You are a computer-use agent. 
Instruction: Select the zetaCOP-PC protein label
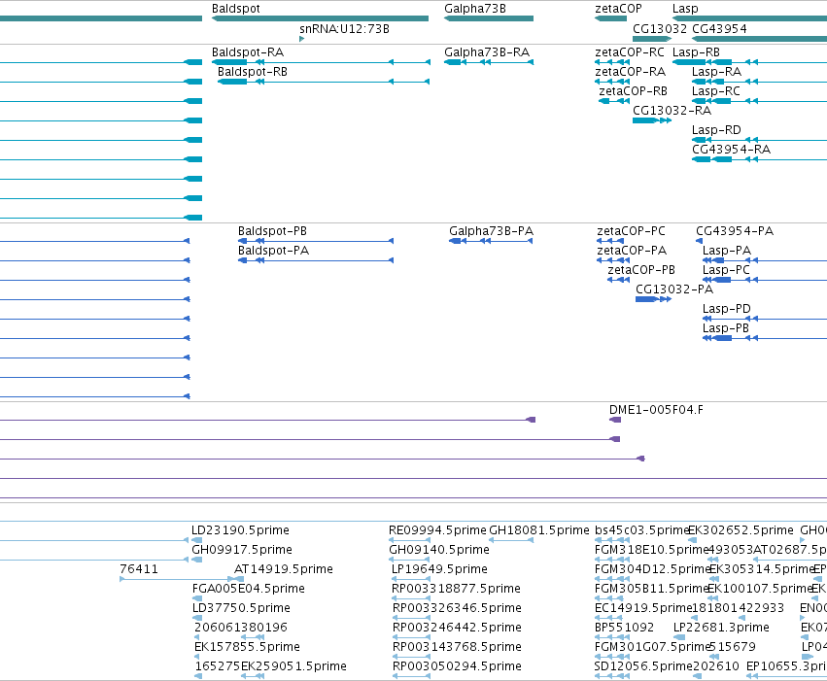click(632, 231)
